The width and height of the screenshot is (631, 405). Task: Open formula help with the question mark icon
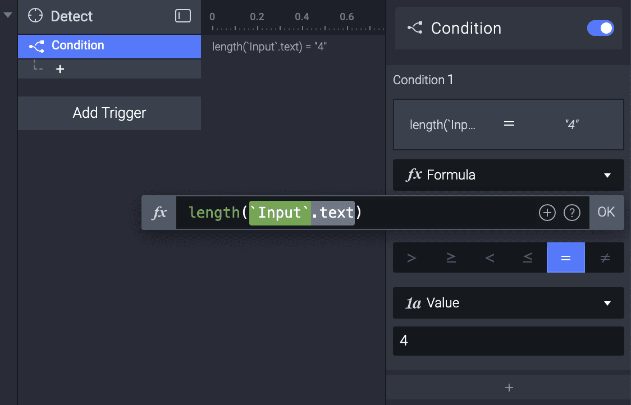click(x=572, y=213)
